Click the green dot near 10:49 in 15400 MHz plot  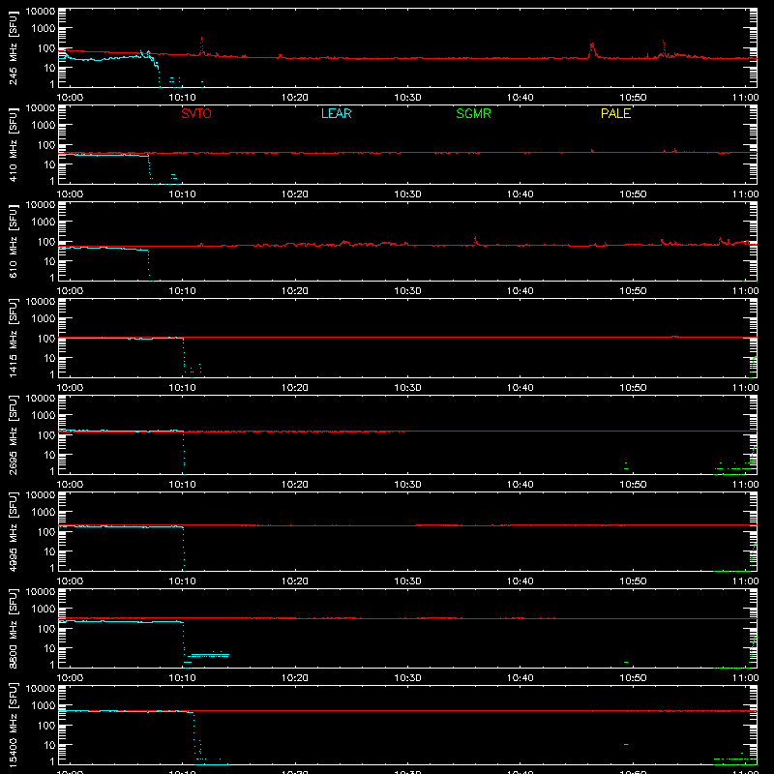point(626,744)
